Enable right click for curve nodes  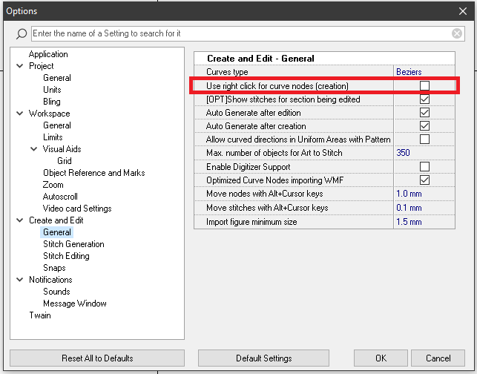424,86
